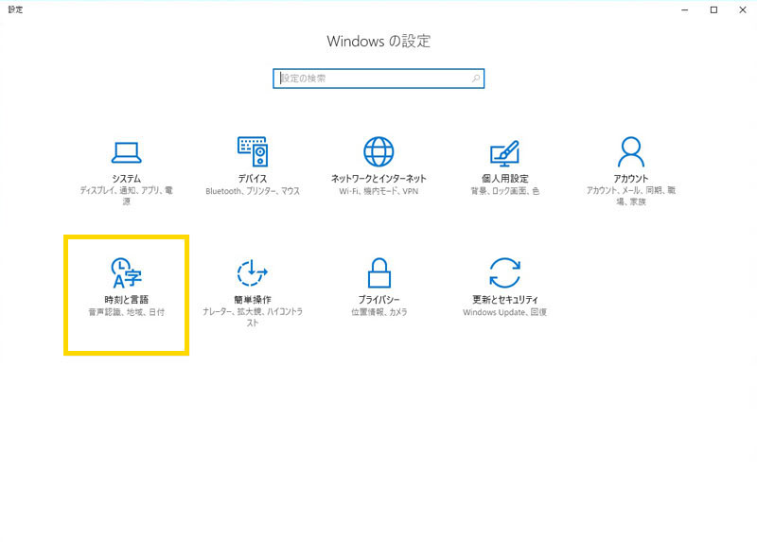Open the 時刻と言語 clock icon
Image resolution: width=757 pixels, height=542 pixels.
(127, 272)
